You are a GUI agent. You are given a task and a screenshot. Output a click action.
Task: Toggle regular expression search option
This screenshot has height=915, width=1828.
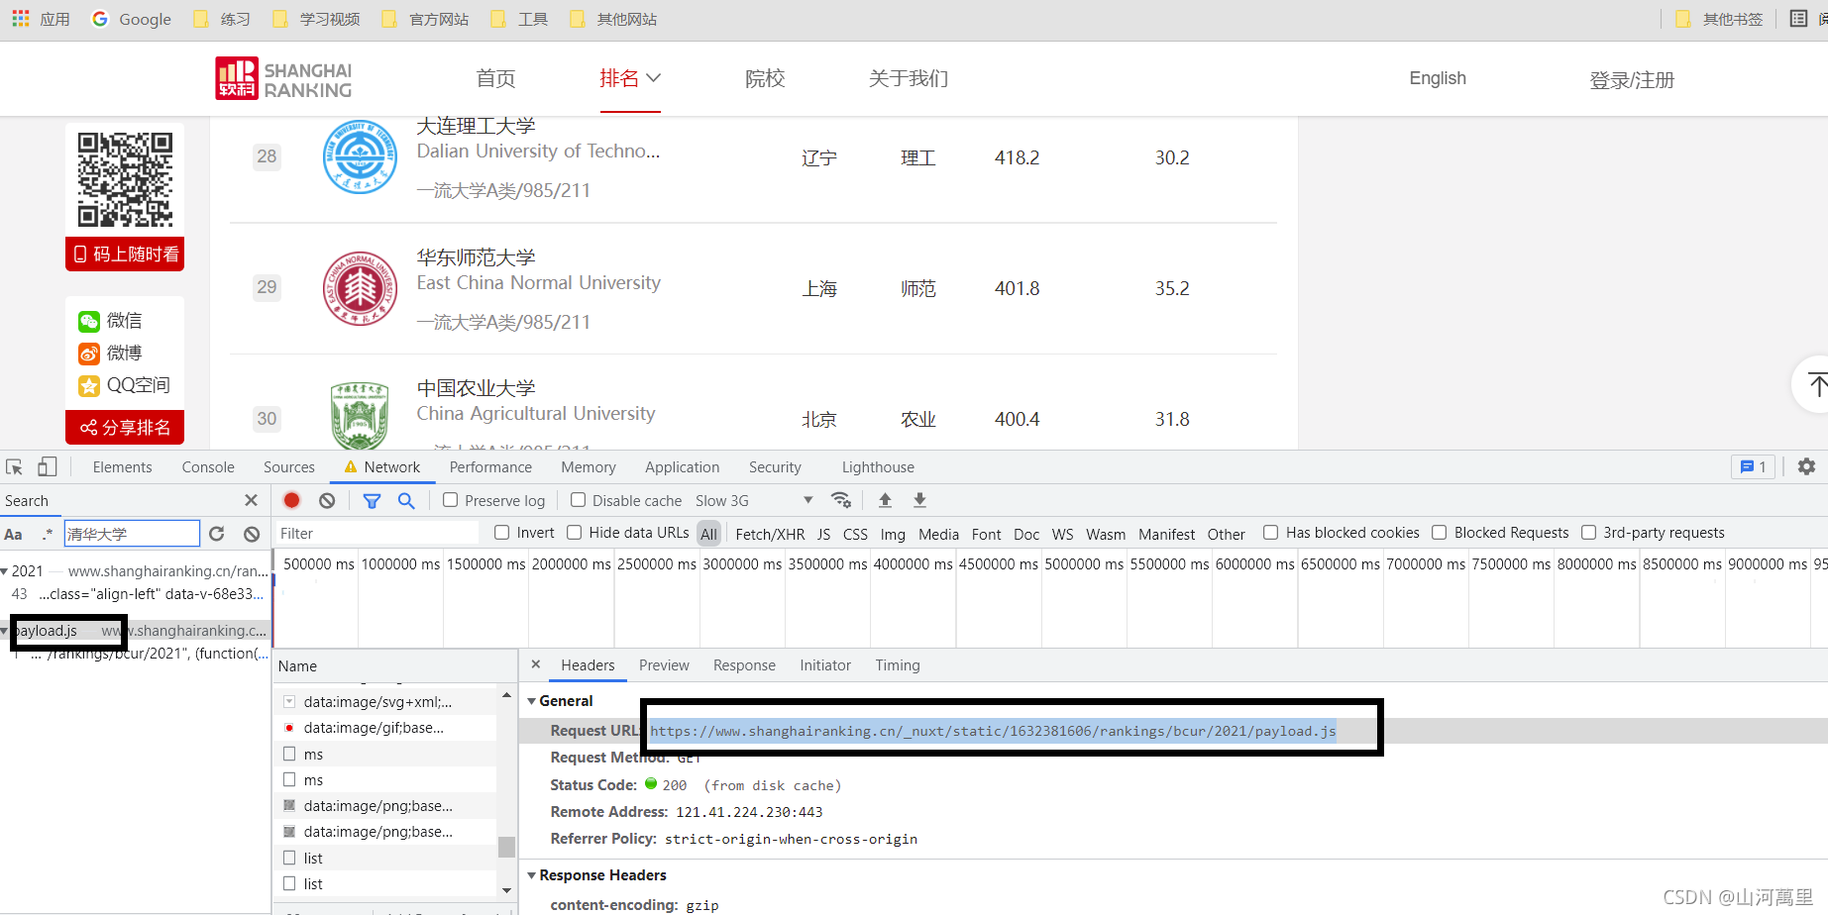[47, 534]
